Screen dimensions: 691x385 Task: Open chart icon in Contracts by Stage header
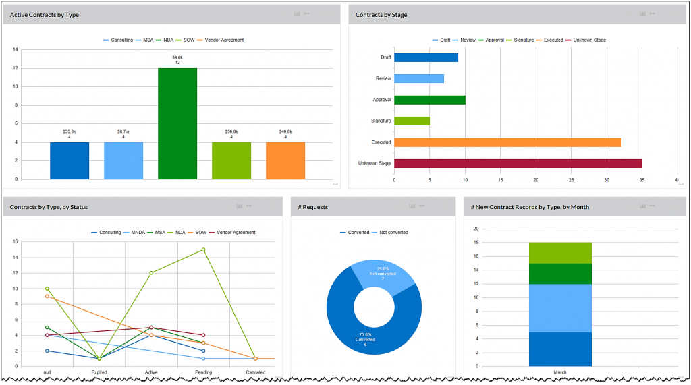[x=642, y=14]
